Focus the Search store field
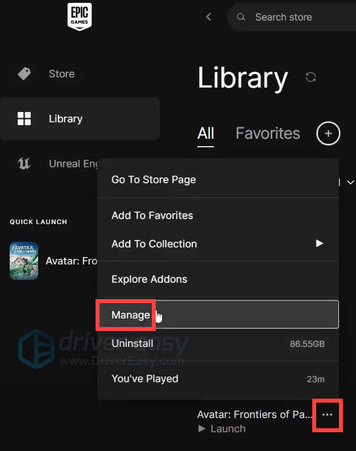The width and height of the screenshot is (356, 451). [292, 17]
